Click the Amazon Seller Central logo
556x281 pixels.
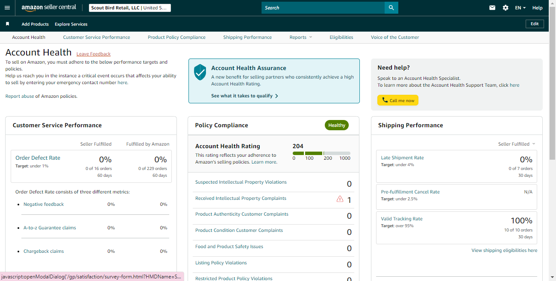[49, 8]
